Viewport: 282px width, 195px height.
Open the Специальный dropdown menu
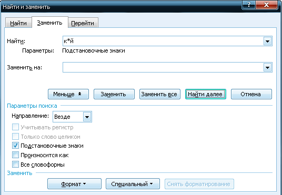(133, 183)
